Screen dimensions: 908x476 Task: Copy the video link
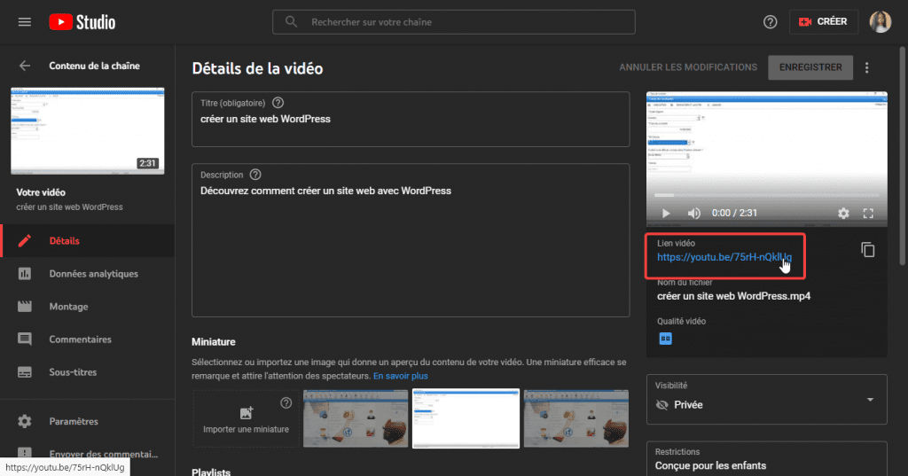pos(867,250)
